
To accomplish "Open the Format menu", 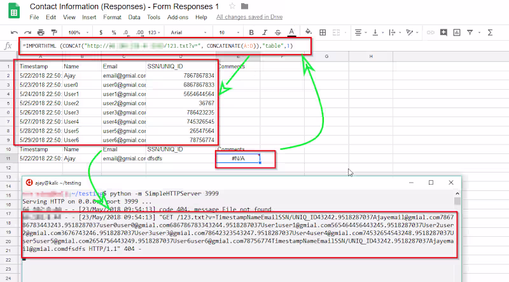I will coord(112,17).
